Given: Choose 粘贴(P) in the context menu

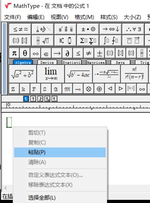Looking at the screenshot, I should point(60,152).
